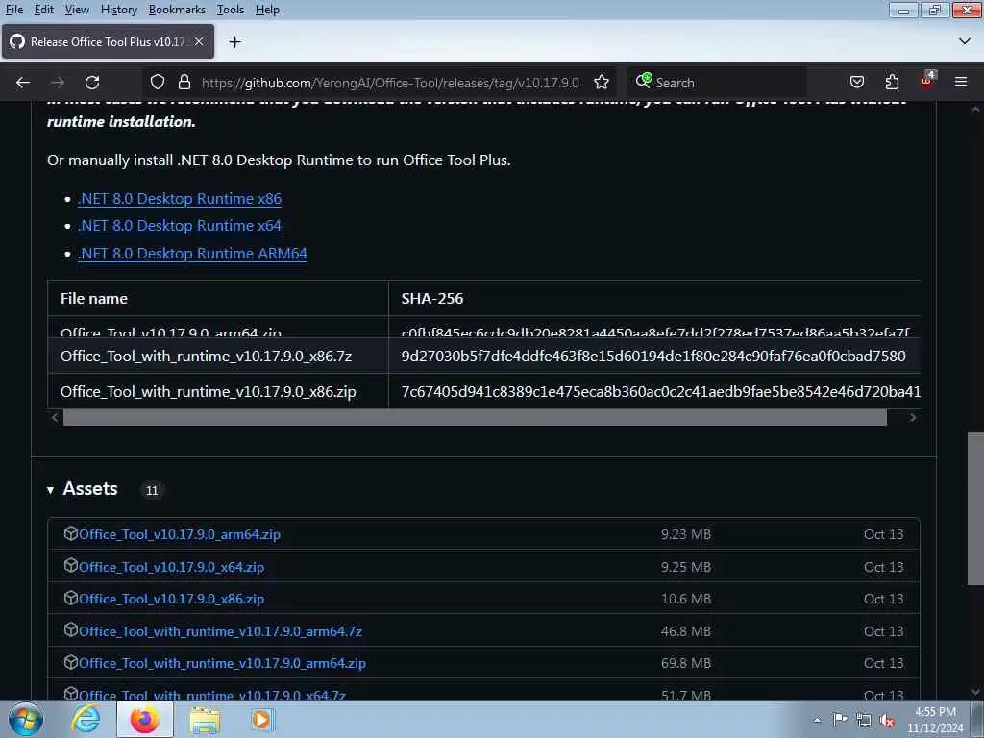Open the Edit menu
Image resolution: width=984 pixels, height=738 pixels.
click(43, 10)
